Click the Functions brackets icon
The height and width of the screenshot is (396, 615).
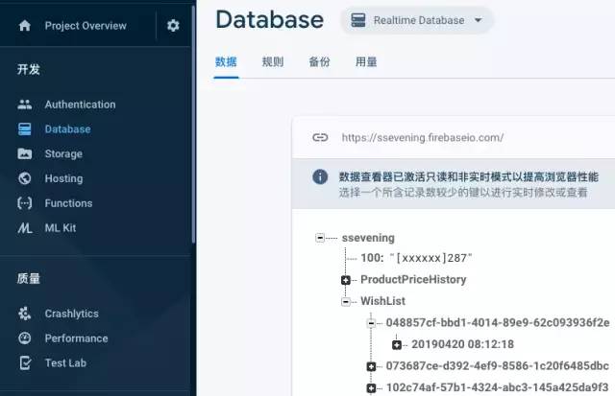[x=25, y=203]
